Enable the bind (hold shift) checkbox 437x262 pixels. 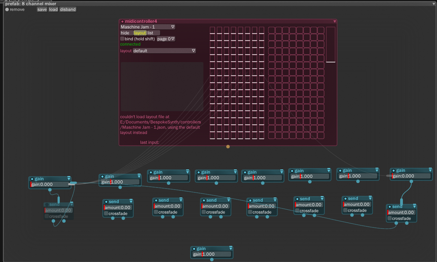pyautogui.click(x=122, y=39)
